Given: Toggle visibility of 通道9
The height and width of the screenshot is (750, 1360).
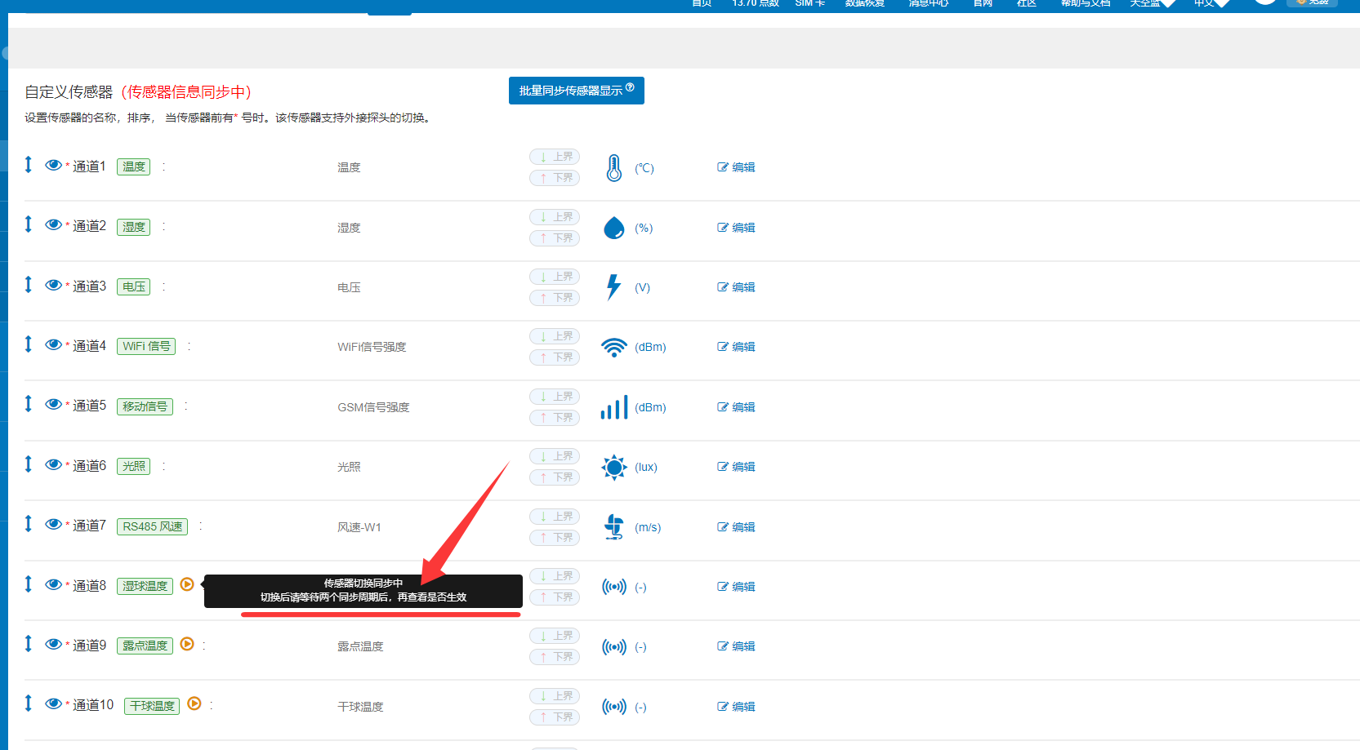Looking at the screenshot, I should click(53, 644).
